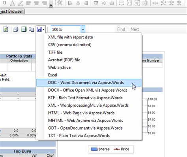Click the Shares legend blue swatch

point(94,149)
